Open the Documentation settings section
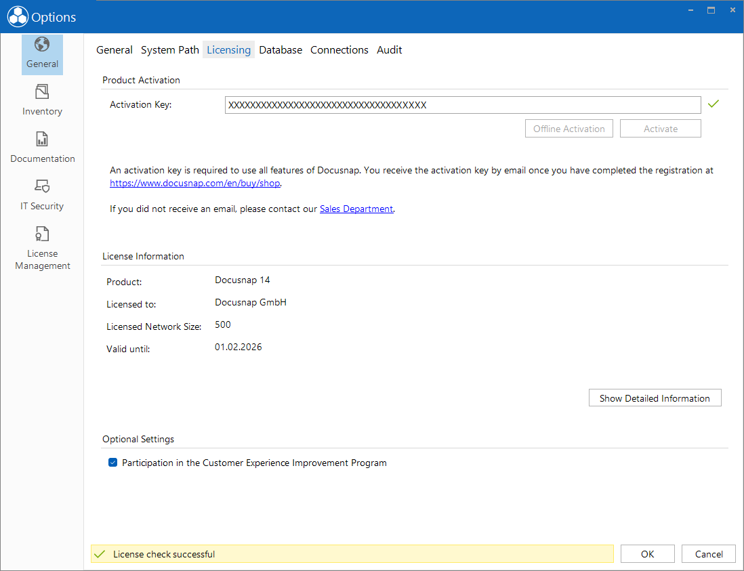Image resolution: width=744 pixels, height=571 pixels. click(42, 148)
